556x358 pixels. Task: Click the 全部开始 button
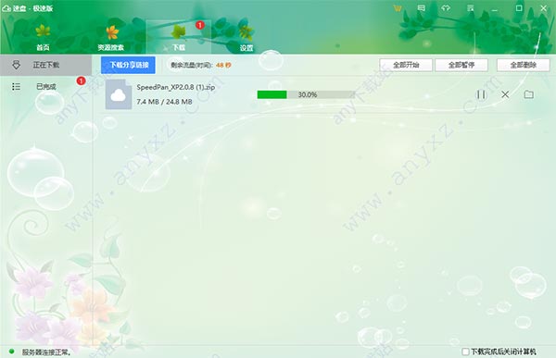pyautogui.click(x=406, y=65)
